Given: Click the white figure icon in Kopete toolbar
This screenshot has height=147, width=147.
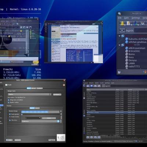Looking at the screenshot, I should pyautogui.click(x=128, y=23).
